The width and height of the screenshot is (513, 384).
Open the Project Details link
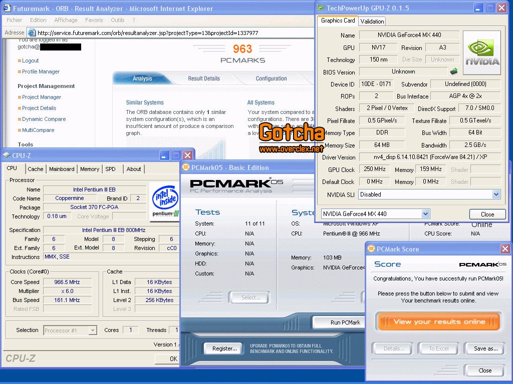[x=39, y=108]
